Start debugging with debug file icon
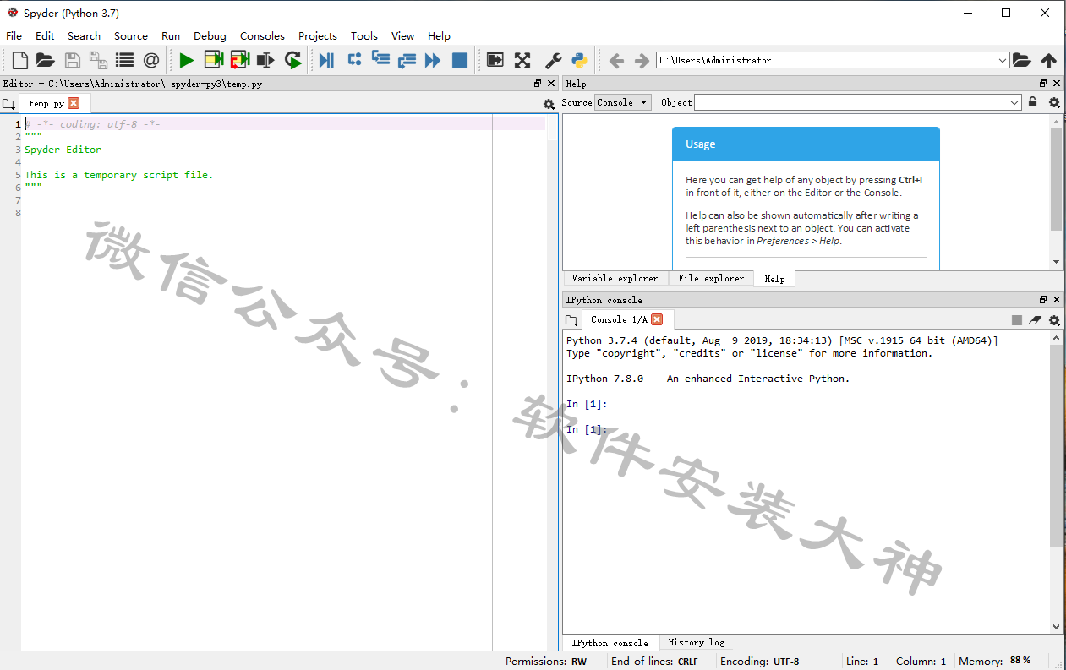Viewport: 1066px width, 670px height. 326,60
